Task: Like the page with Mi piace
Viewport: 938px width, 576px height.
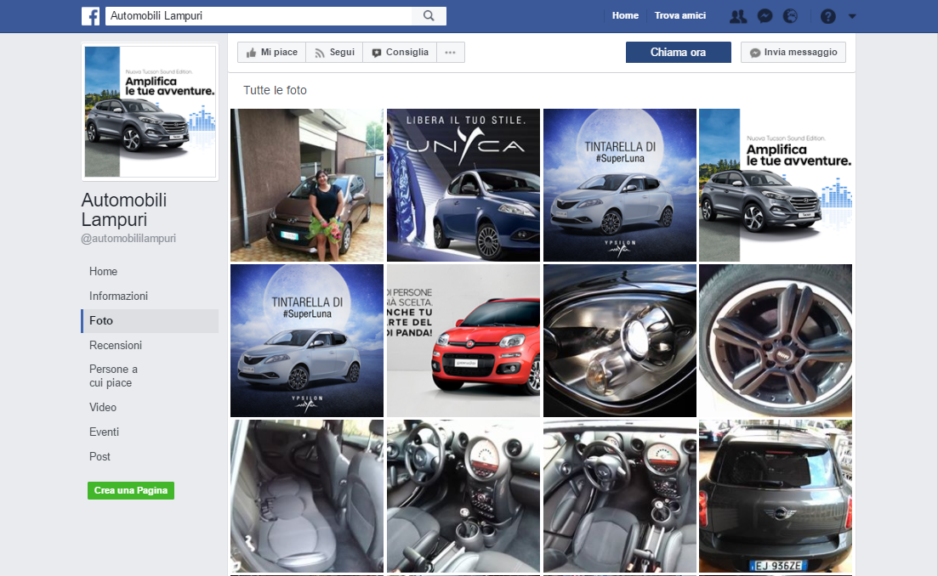Action: pyautogui.click(x=271, y=52)
